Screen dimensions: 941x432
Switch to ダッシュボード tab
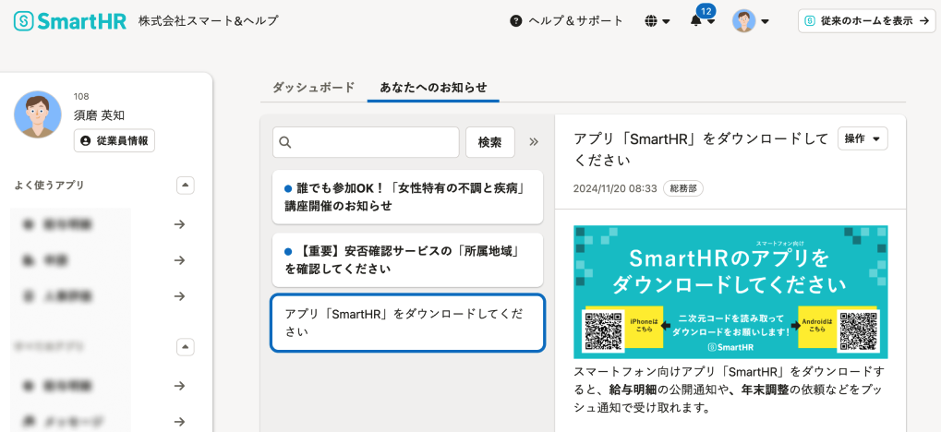(314, 87)
